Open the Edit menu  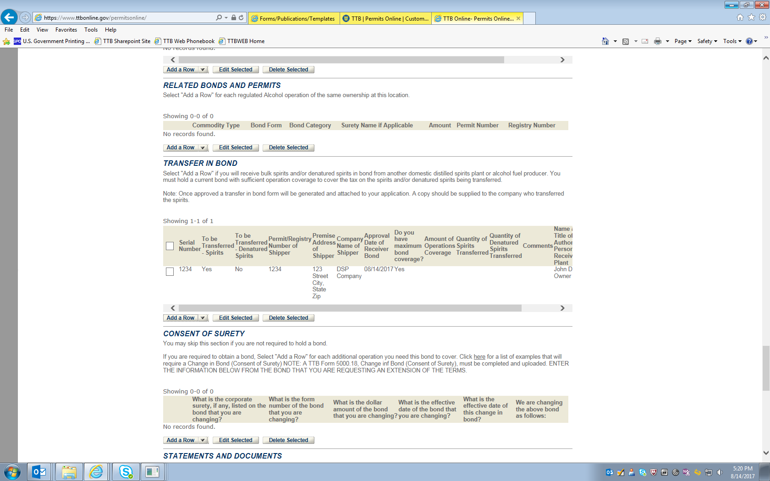click(25, 30)
